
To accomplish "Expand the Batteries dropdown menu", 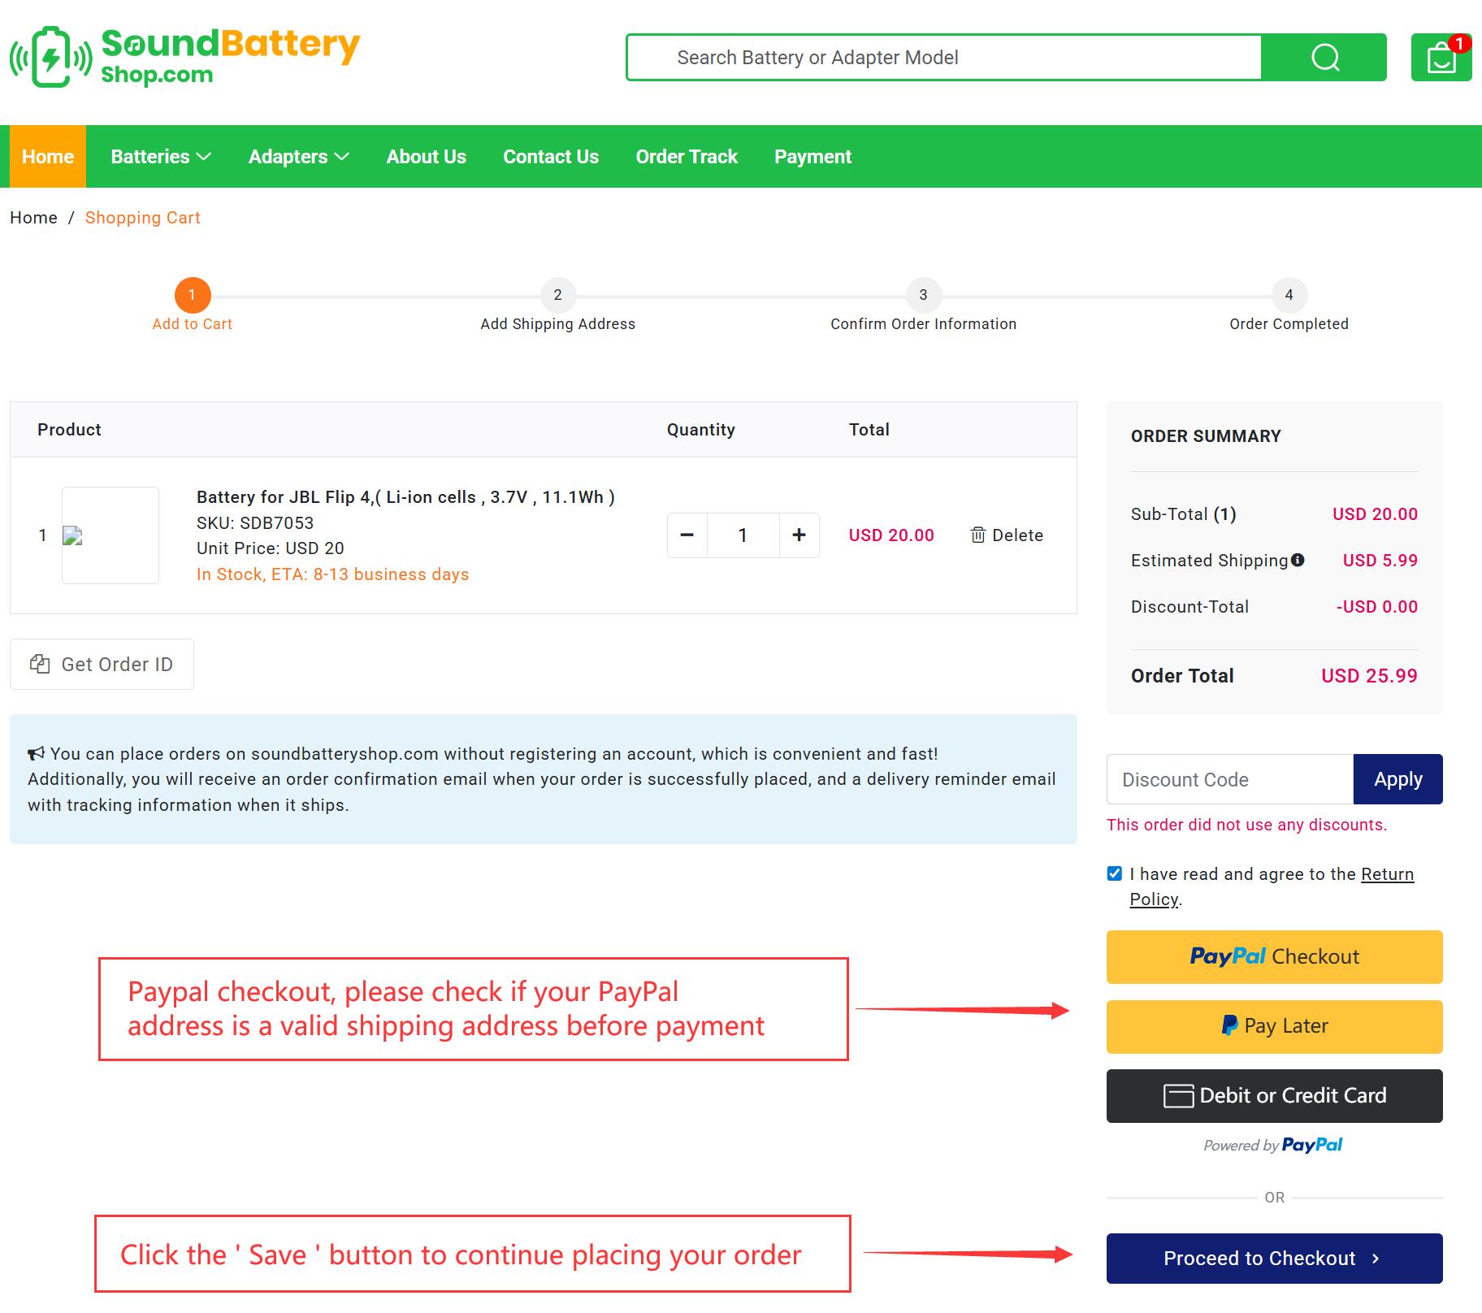I will 161,157.
